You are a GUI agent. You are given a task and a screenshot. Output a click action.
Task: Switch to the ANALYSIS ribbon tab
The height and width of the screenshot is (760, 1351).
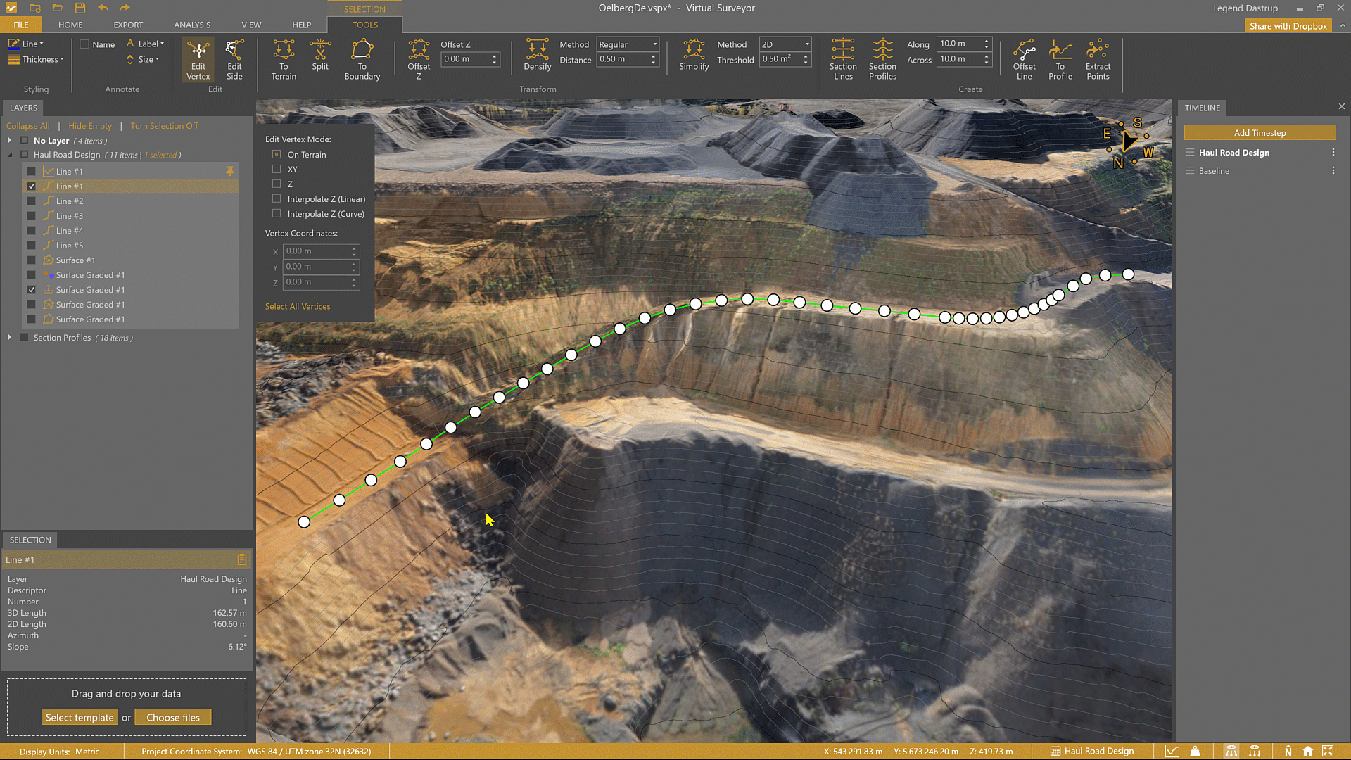192,25
